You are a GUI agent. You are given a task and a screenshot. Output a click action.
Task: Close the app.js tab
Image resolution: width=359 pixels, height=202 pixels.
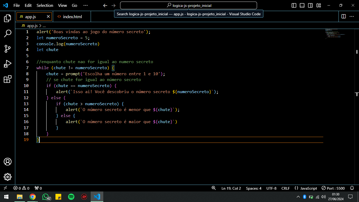(x=48, y=17)
